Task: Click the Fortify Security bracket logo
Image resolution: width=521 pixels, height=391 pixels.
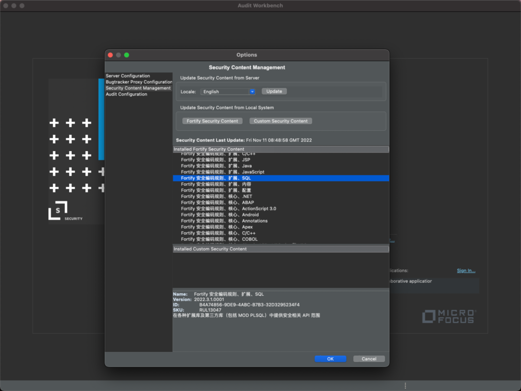Action: [58, 210]
